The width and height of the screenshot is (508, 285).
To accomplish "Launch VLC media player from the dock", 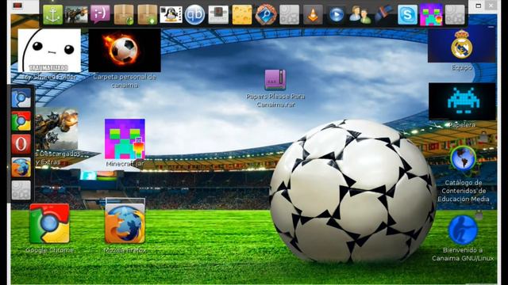I will click(313, 15).
